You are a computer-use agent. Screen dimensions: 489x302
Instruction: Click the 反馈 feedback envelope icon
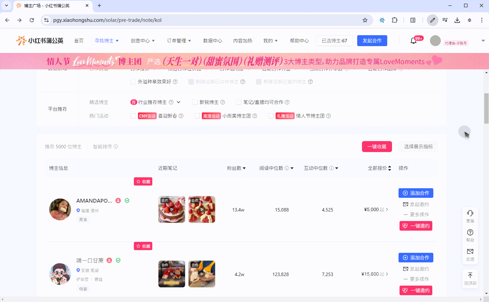coord(470,251)
